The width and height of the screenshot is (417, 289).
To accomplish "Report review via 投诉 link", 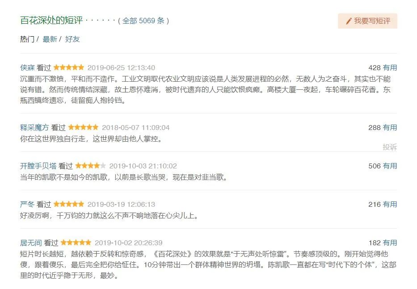I will 390,147.
